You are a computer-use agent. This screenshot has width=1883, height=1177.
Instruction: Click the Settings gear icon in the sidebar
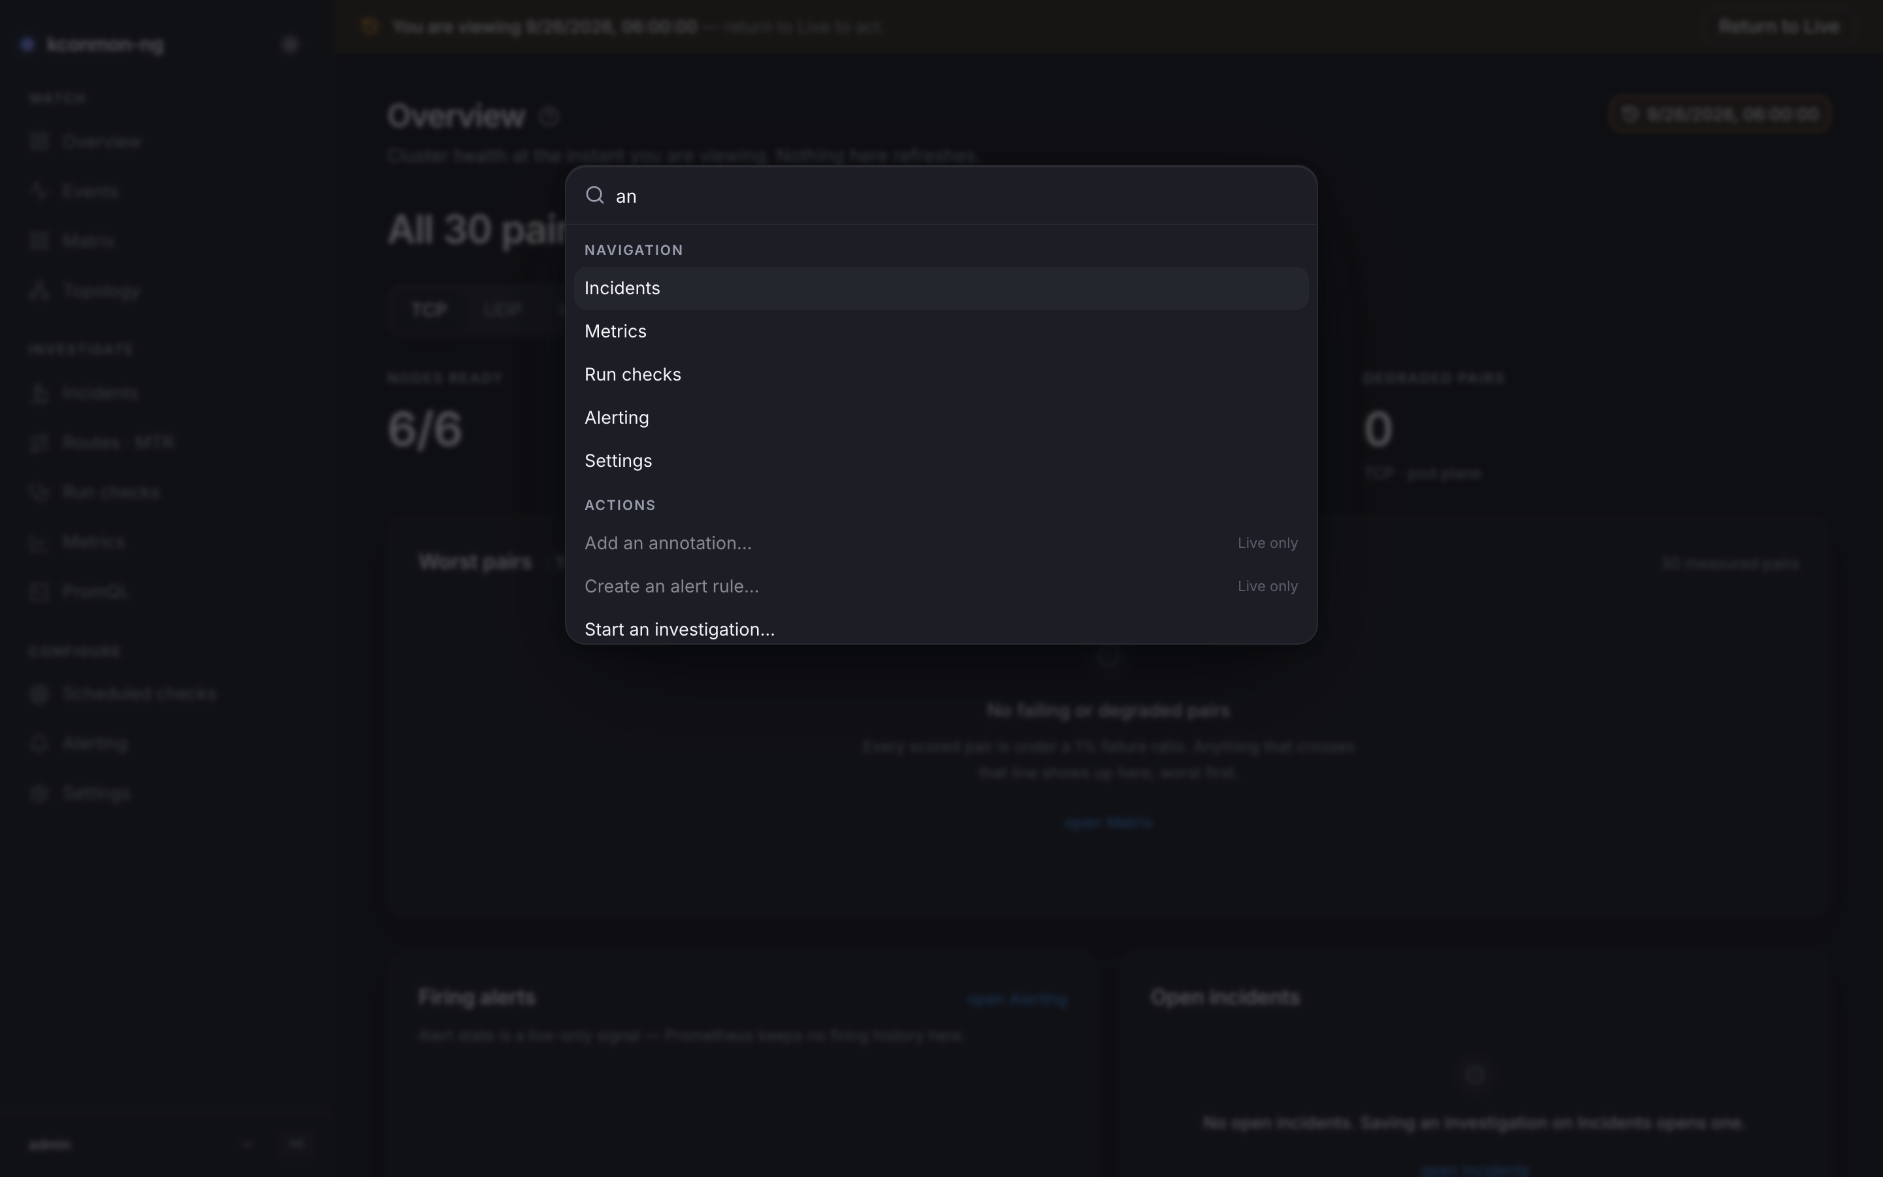click(x=39, y=793)
